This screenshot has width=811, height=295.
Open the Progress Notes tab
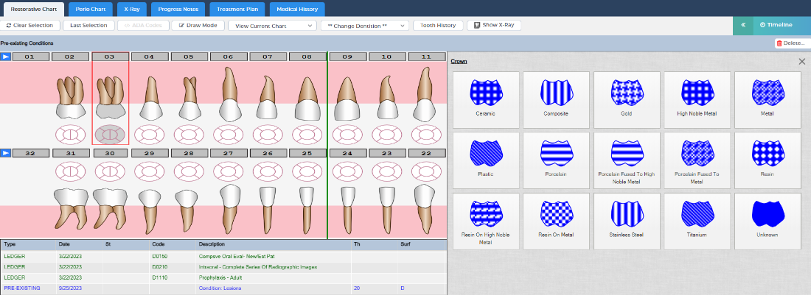tap(178, 10)
